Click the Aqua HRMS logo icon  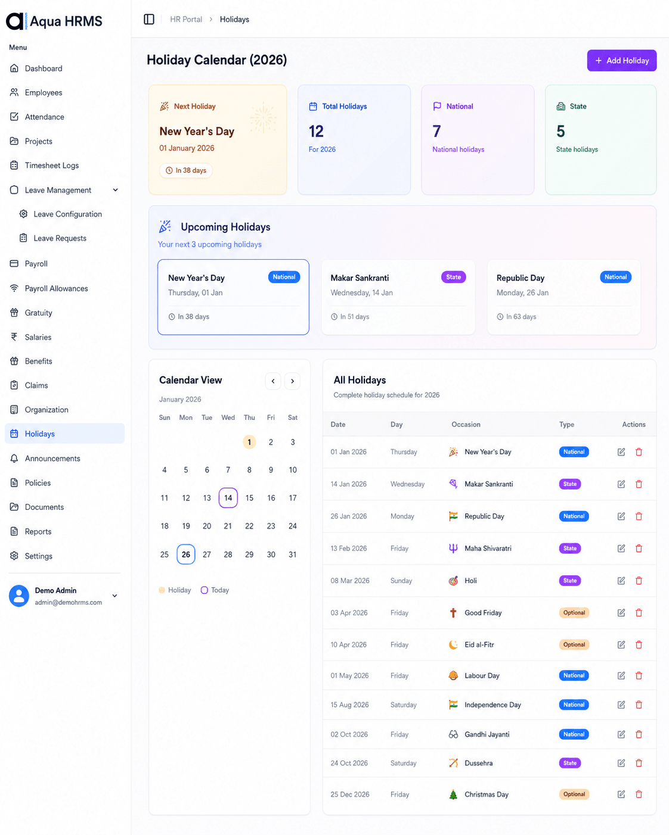pos(16,21)
